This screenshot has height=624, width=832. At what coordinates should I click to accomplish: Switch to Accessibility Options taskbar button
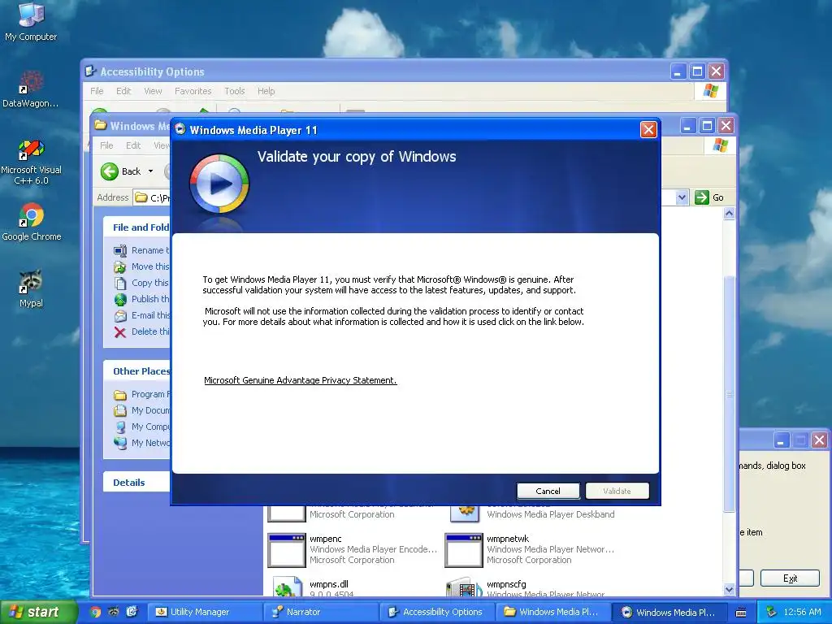[437, 612]
